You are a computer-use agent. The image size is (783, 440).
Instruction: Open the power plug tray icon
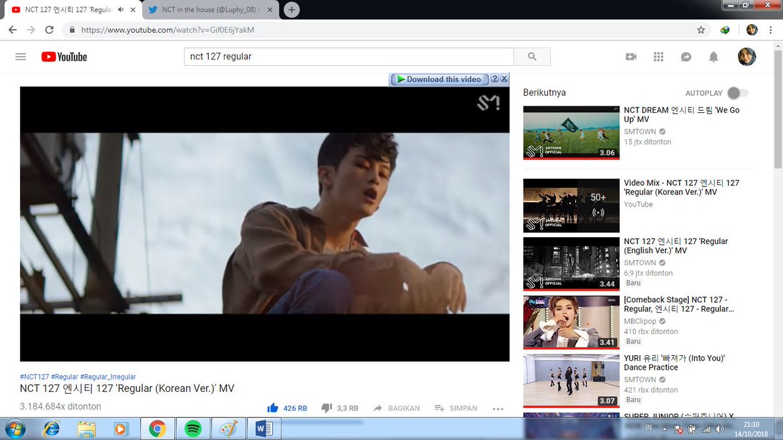[692, 429]
